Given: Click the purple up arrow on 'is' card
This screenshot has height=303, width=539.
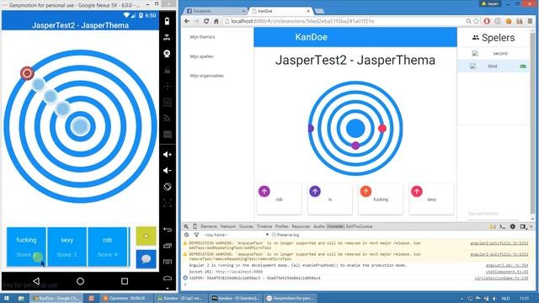Looking at the screenshot, I should pyautogui.click(x=315, y=191).
